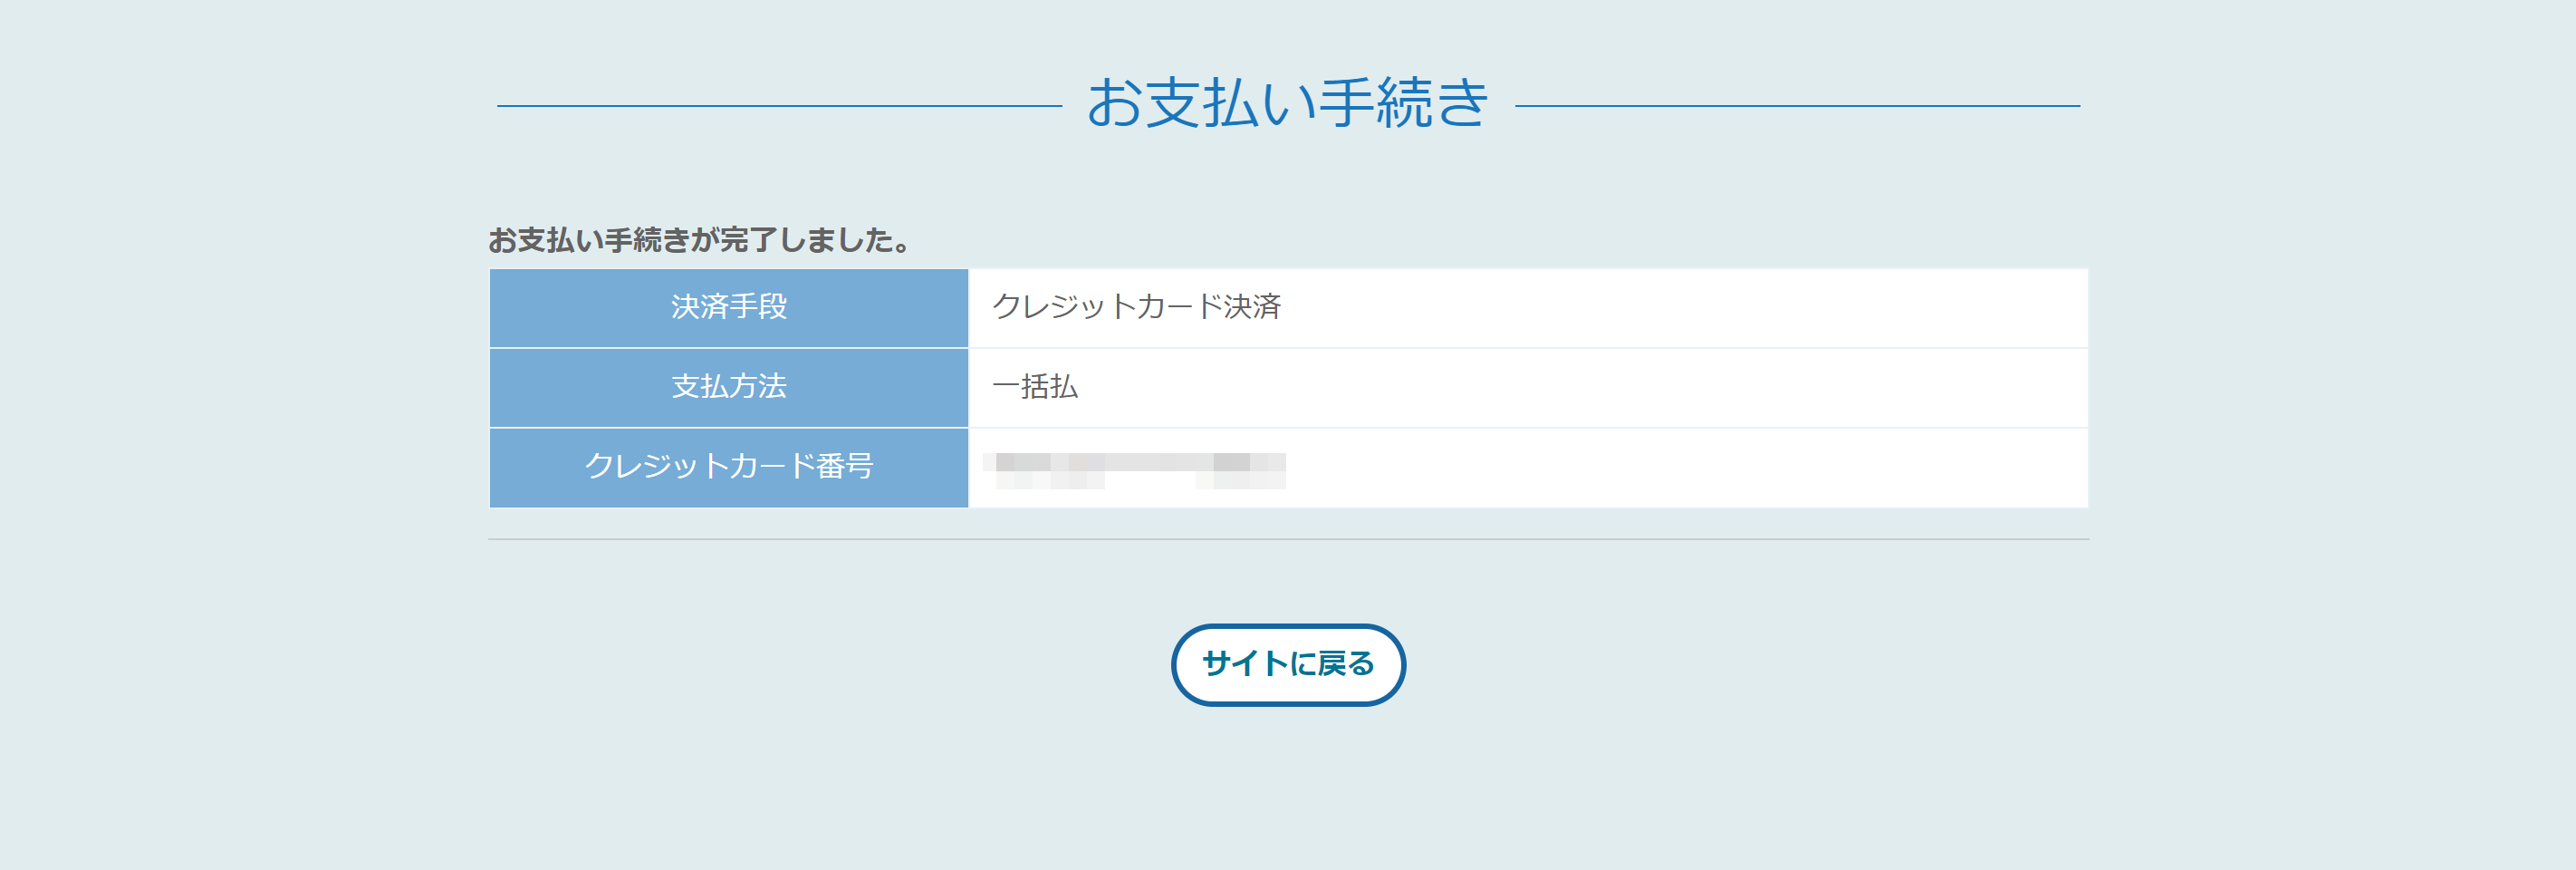2576x870 pixels.
Task: Click the クレジットカード決済 value cell
Action: [1136, 307]
